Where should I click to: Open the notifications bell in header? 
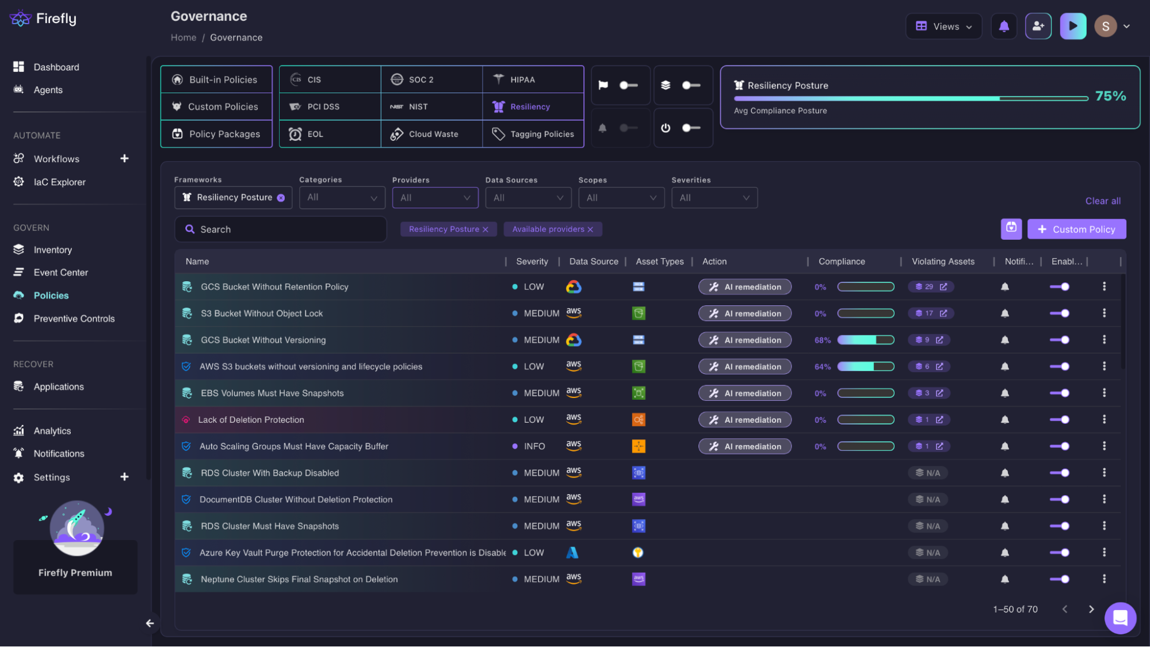[1004, 26]
